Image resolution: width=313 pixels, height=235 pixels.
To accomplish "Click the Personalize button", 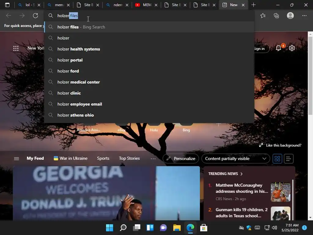I will [181, 159].
